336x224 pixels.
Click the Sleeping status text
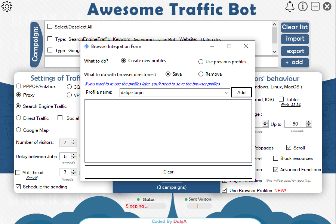[x=138, y=206]
